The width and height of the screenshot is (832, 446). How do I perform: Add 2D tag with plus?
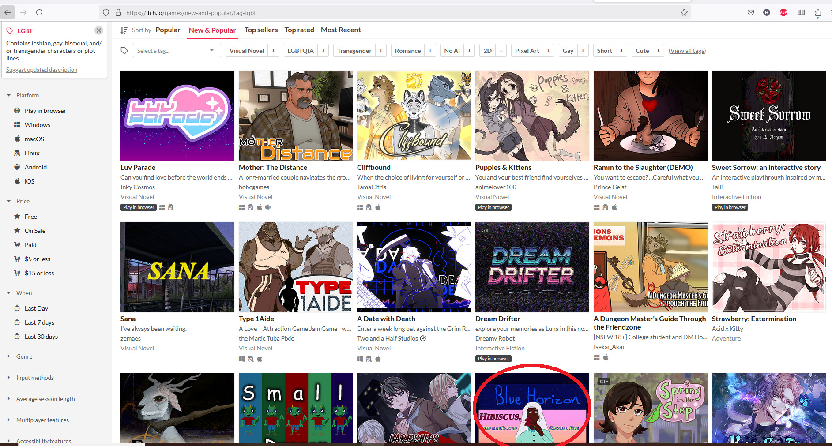pos(501,51)
